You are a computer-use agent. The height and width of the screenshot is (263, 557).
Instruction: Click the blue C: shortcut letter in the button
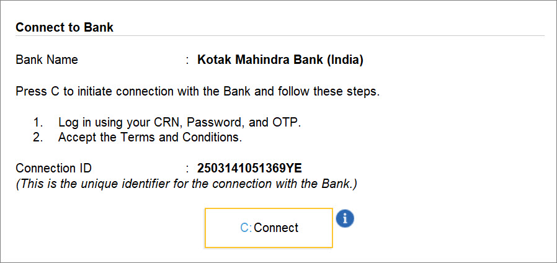tap(246, 228)
